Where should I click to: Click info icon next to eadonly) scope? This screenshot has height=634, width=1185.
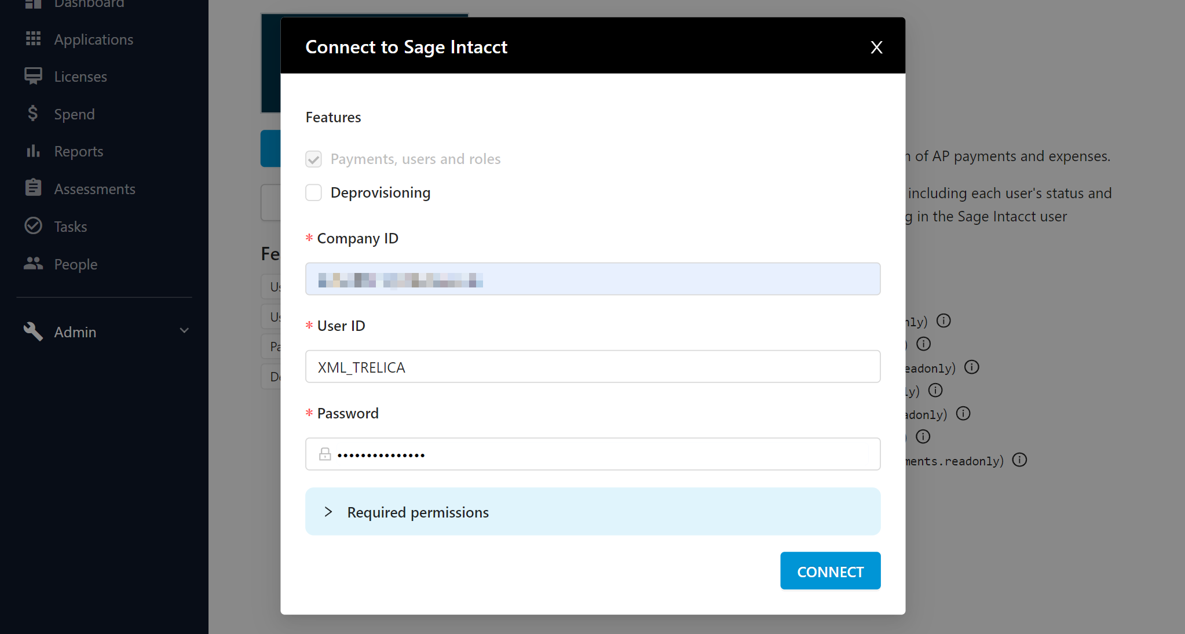972,367
